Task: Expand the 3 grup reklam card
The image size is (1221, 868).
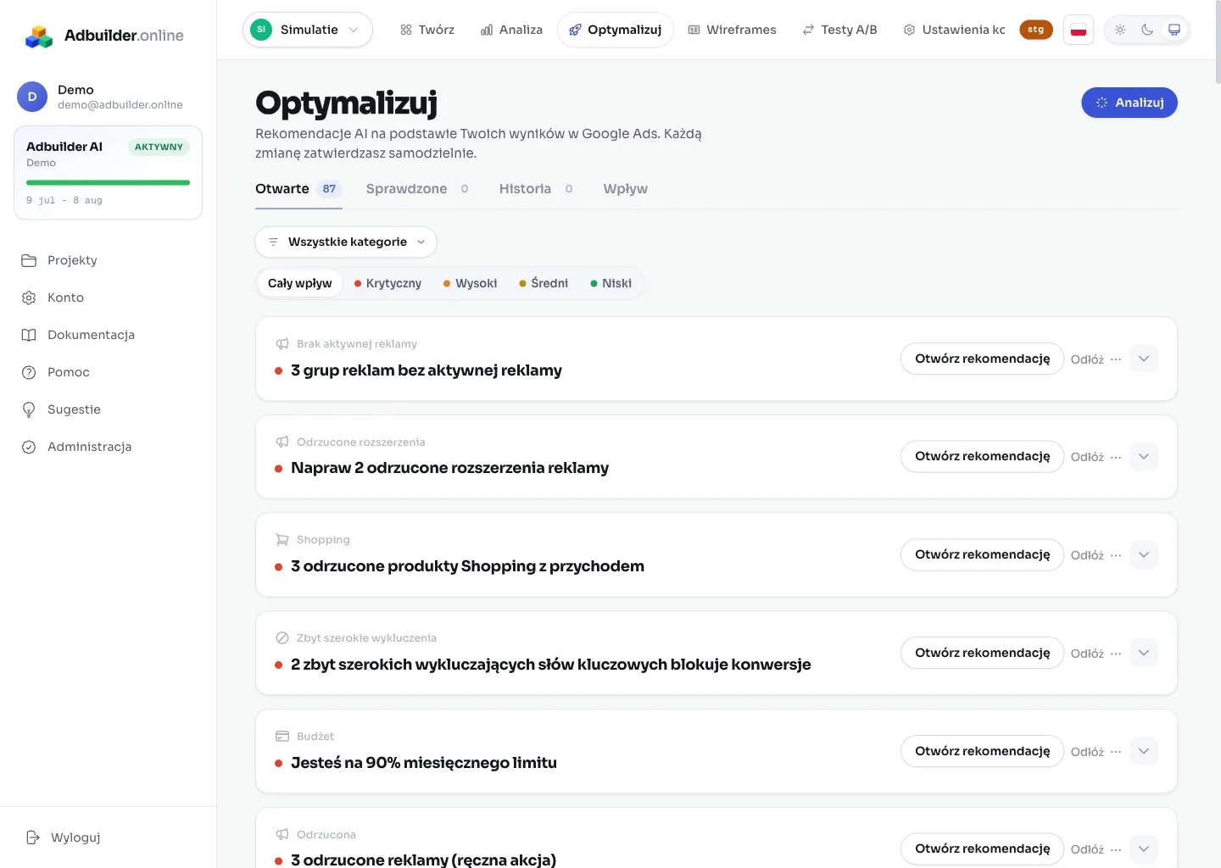Action: [1144, 359]
